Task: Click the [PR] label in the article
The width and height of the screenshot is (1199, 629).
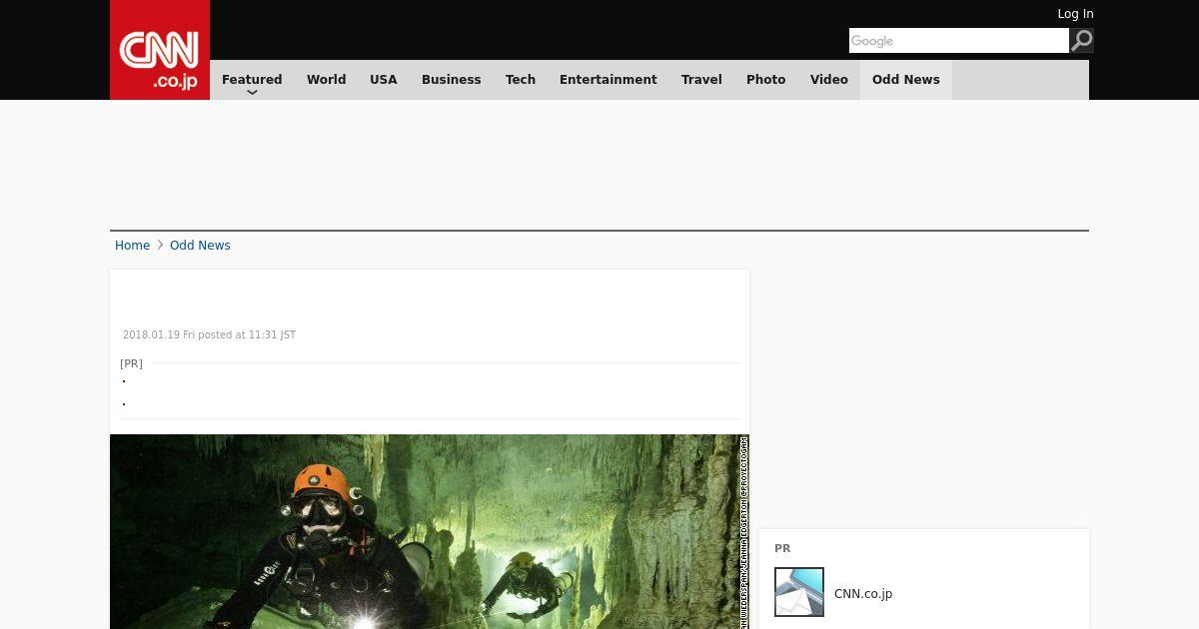Action: pos(131,363)
